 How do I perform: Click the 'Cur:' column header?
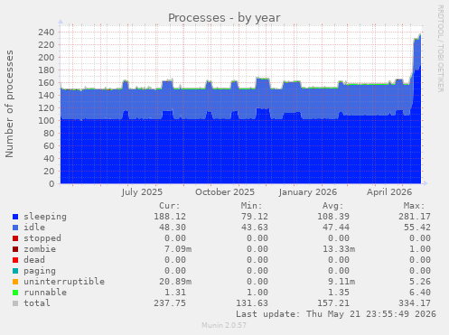[170, 206]
